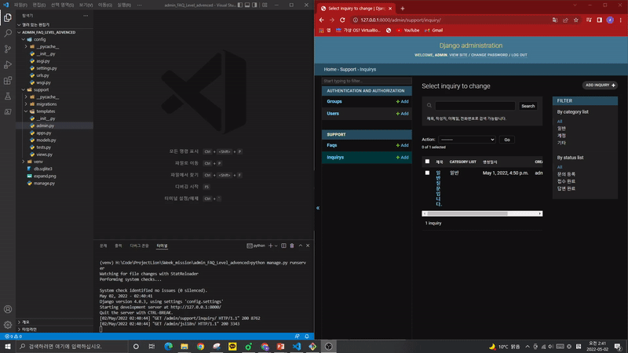Click LOG OUT link in Django header
Viewport: 628px width, 353px height.
click(x=519, y=55)
